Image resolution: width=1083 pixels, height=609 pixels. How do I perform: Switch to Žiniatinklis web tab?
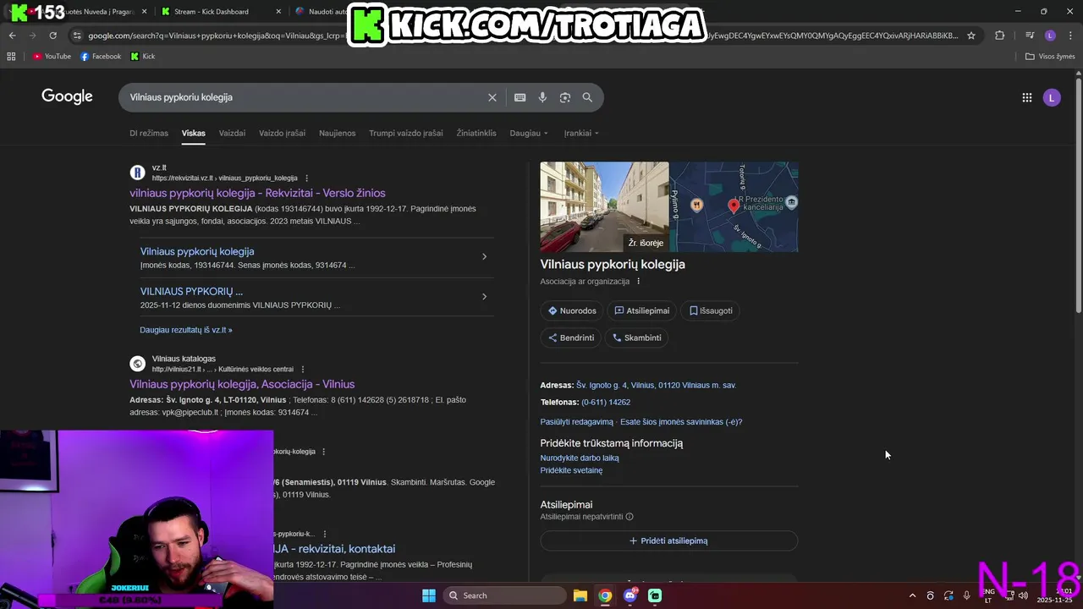pos(476,133)
